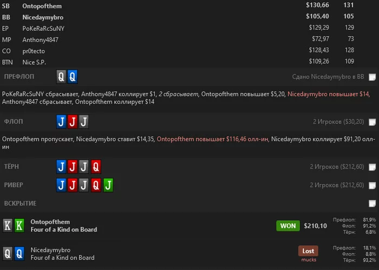Image resolution: width=379 pixels, height=270 pixels.
Task: Click the blue Q hole card in Префлоп
Action: (x=73, y=77)
